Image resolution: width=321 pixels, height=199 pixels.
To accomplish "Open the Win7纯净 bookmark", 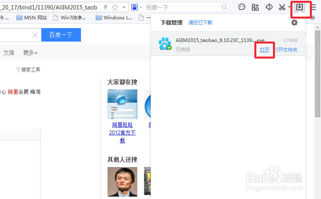I will click(x=69, y=18).
